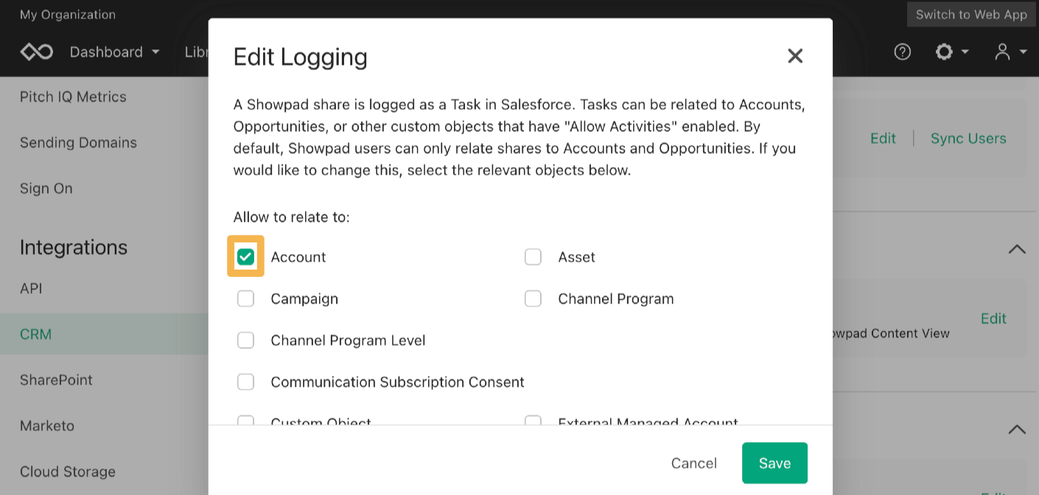
Task: Expand the Dashboard dropdown arrow
Action: click(155, 52)
